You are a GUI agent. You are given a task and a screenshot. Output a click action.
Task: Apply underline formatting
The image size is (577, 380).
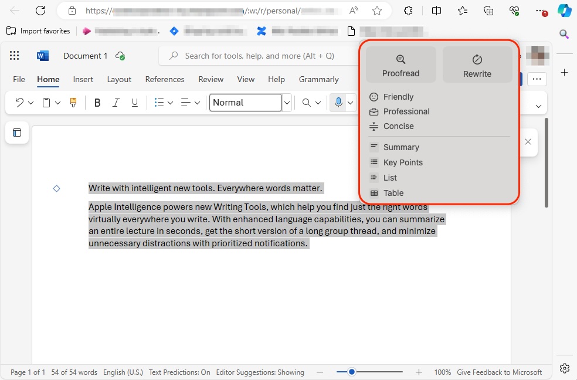tap(135, 102)
